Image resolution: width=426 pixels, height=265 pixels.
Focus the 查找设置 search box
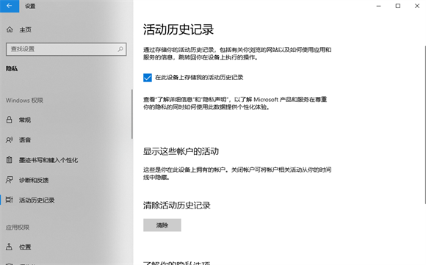tap(66, 49)
